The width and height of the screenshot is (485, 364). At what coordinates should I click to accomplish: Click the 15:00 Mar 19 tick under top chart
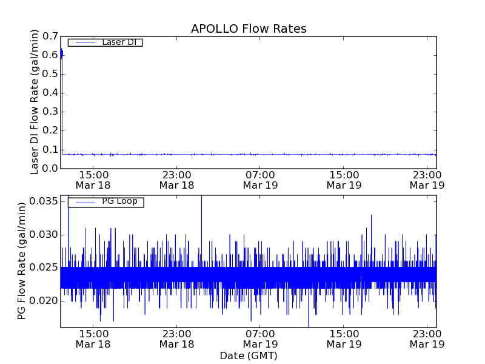(344, 180)
